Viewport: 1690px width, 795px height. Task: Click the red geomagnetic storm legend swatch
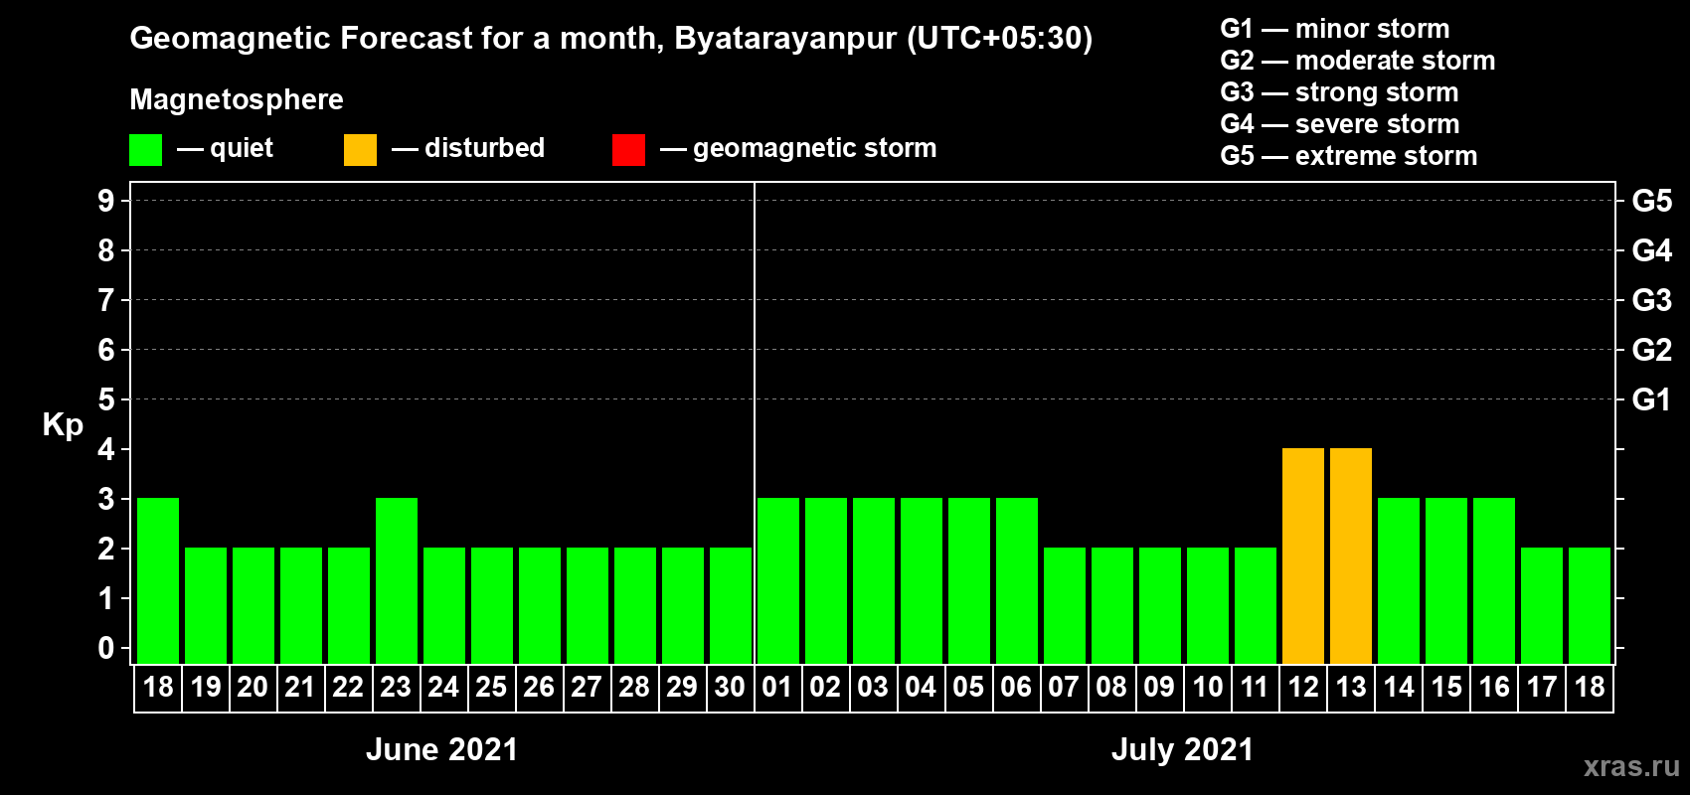(628, 150)
